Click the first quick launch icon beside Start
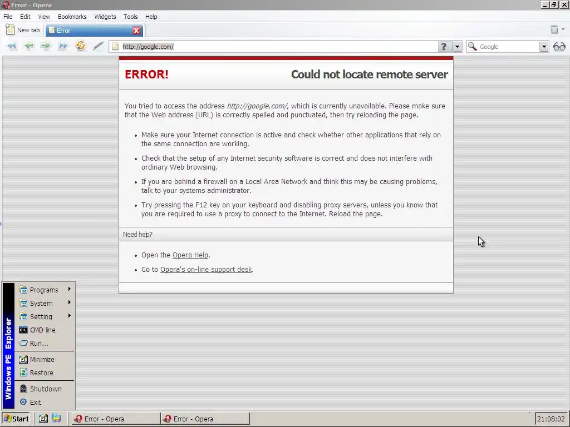The height and width of the screenshot is (427, 570). point(43,418)
